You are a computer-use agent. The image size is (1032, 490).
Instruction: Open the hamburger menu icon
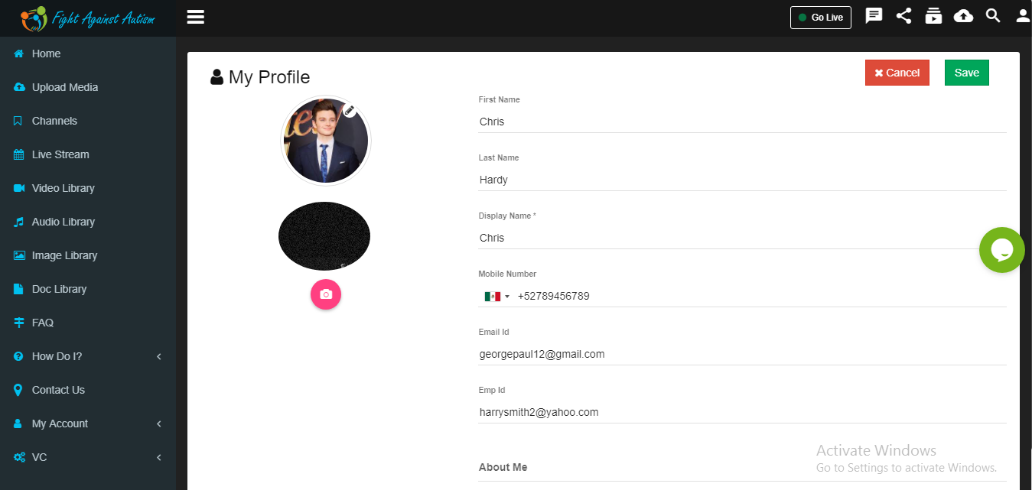point(196,17)
